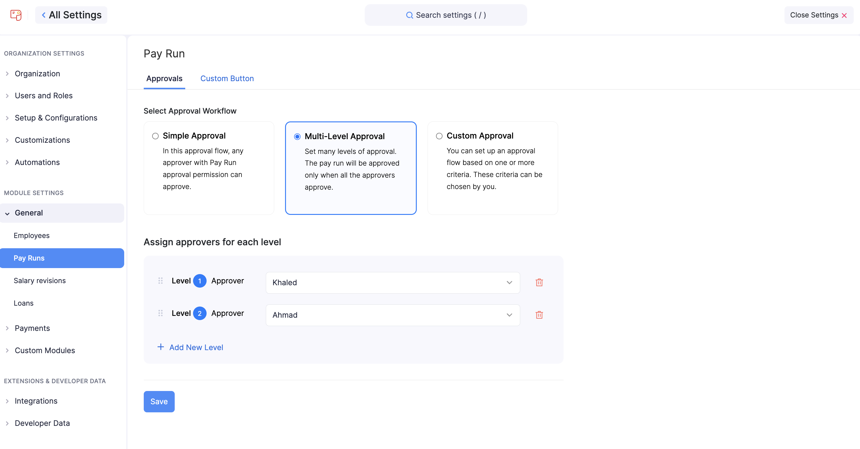This screenshot has height=449, width=860.
Task: Delete the Level 1 approver row
Action: [x=539, y=283]
